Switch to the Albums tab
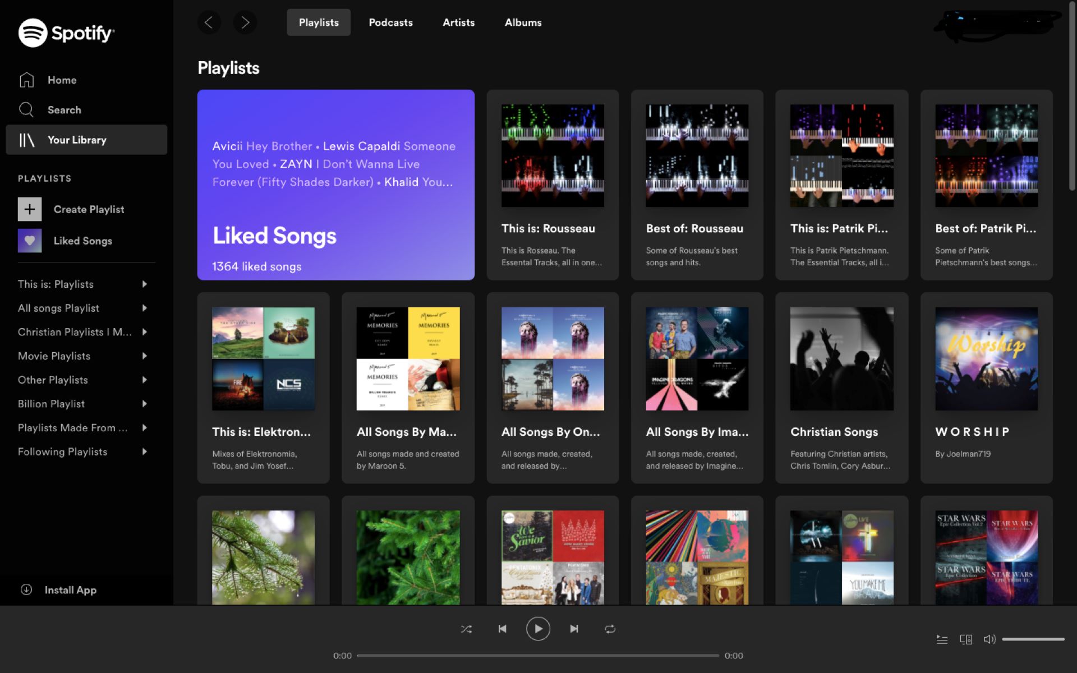 tap(523, 22)
